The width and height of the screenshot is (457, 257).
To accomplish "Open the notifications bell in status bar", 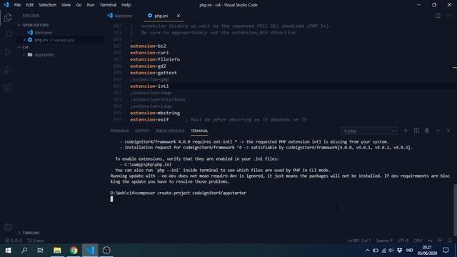I will pos(449,241).
